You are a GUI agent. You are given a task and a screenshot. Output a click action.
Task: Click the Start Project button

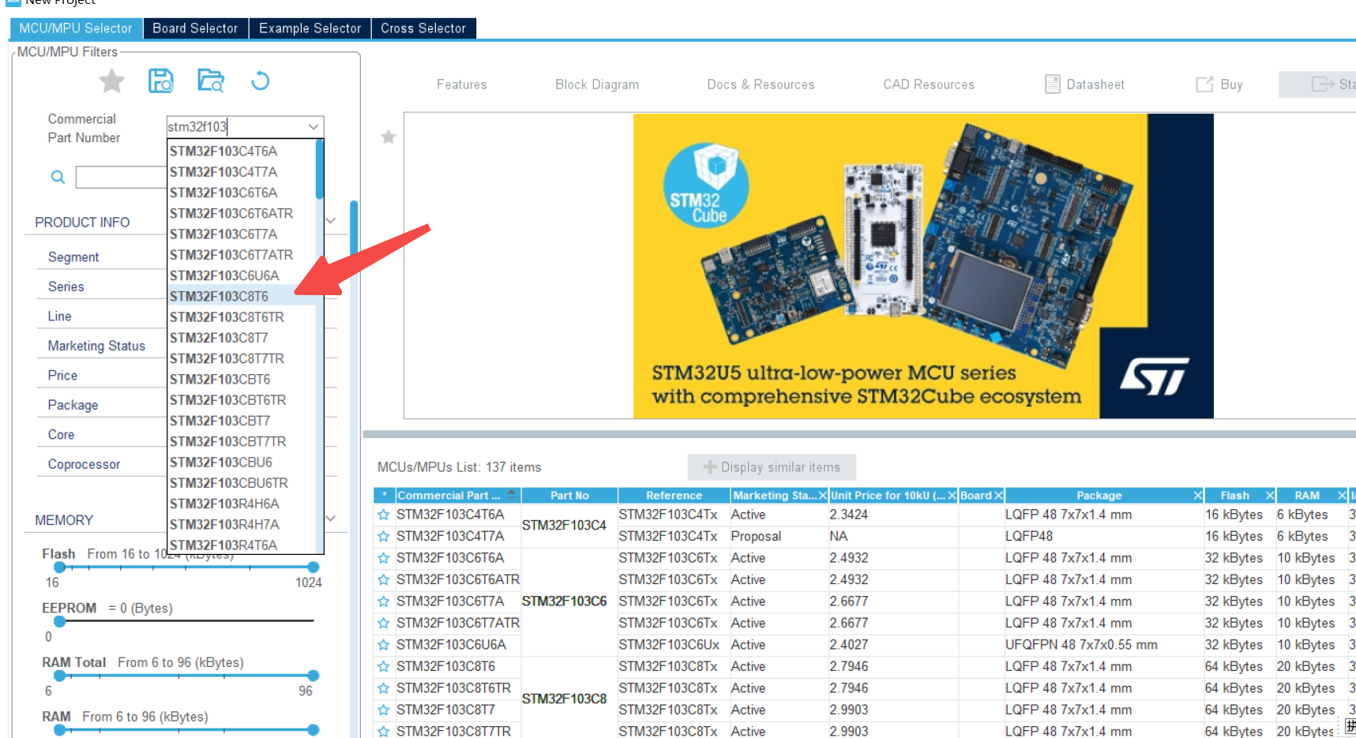(1318, 84)
